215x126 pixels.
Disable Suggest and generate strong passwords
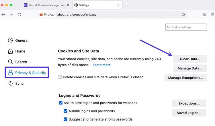pyautogui.click(x=66, y=119)
